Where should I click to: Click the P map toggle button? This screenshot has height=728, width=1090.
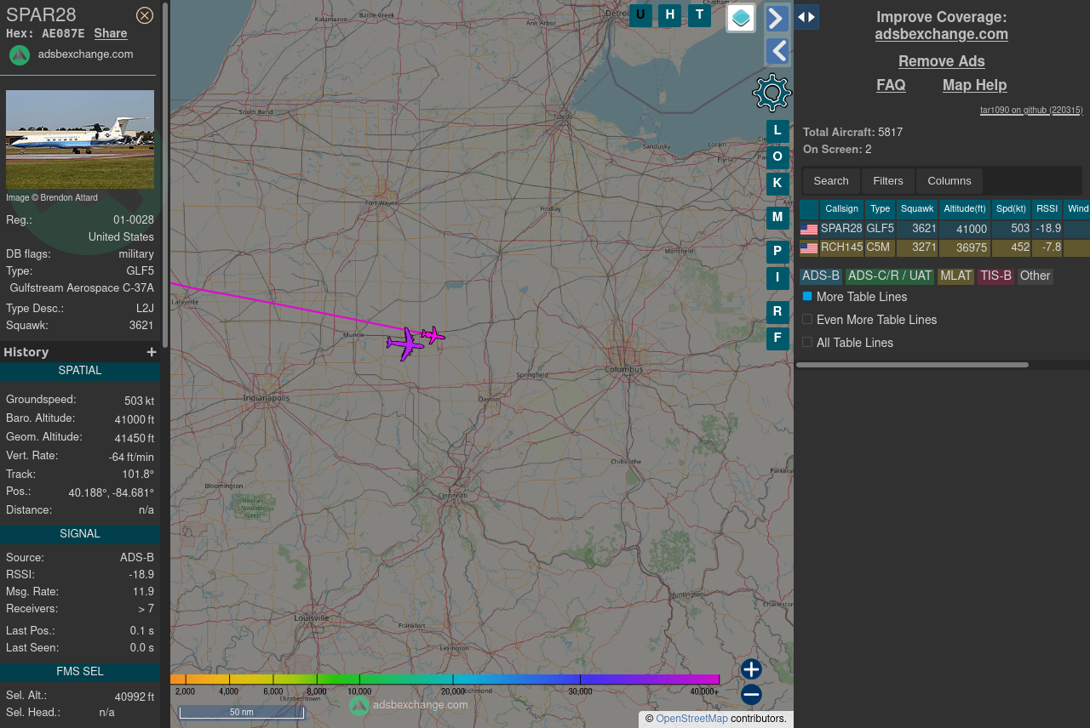click(x=777, y=252)
